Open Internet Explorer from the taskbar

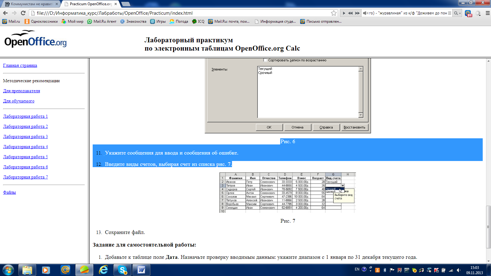tap(103, 270)
